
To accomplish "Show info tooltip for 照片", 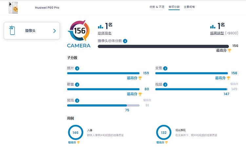I will 77,68.
